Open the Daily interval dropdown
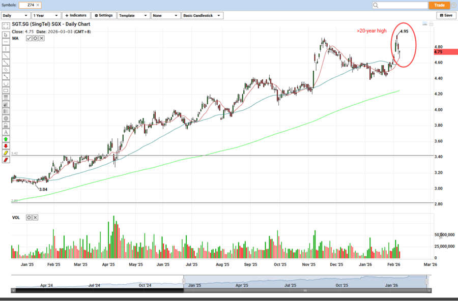The width and height of the screenshot is (458, 301). (x=15, y=15)
